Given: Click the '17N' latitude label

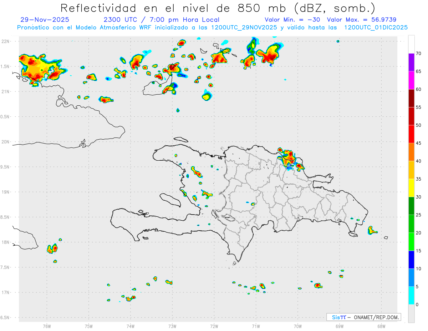Looking at the screenshot, I should [6, 292].
